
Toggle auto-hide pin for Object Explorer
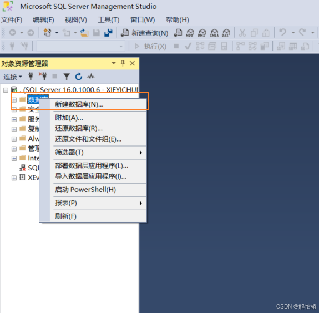(123, 63)
